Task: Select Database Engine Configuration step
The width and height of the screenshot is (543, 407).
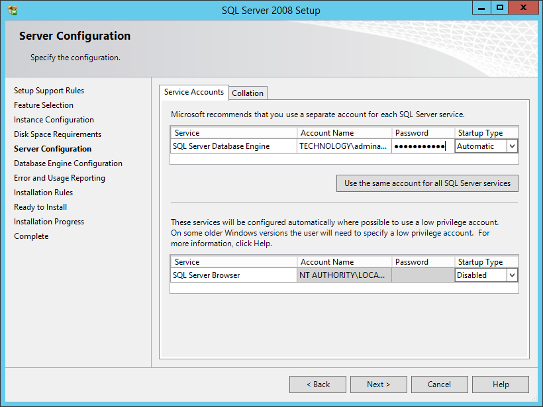Action: tap(68, 163)
